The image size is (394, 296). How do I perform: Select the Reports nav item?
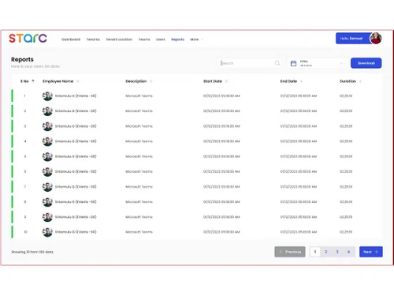177,39
